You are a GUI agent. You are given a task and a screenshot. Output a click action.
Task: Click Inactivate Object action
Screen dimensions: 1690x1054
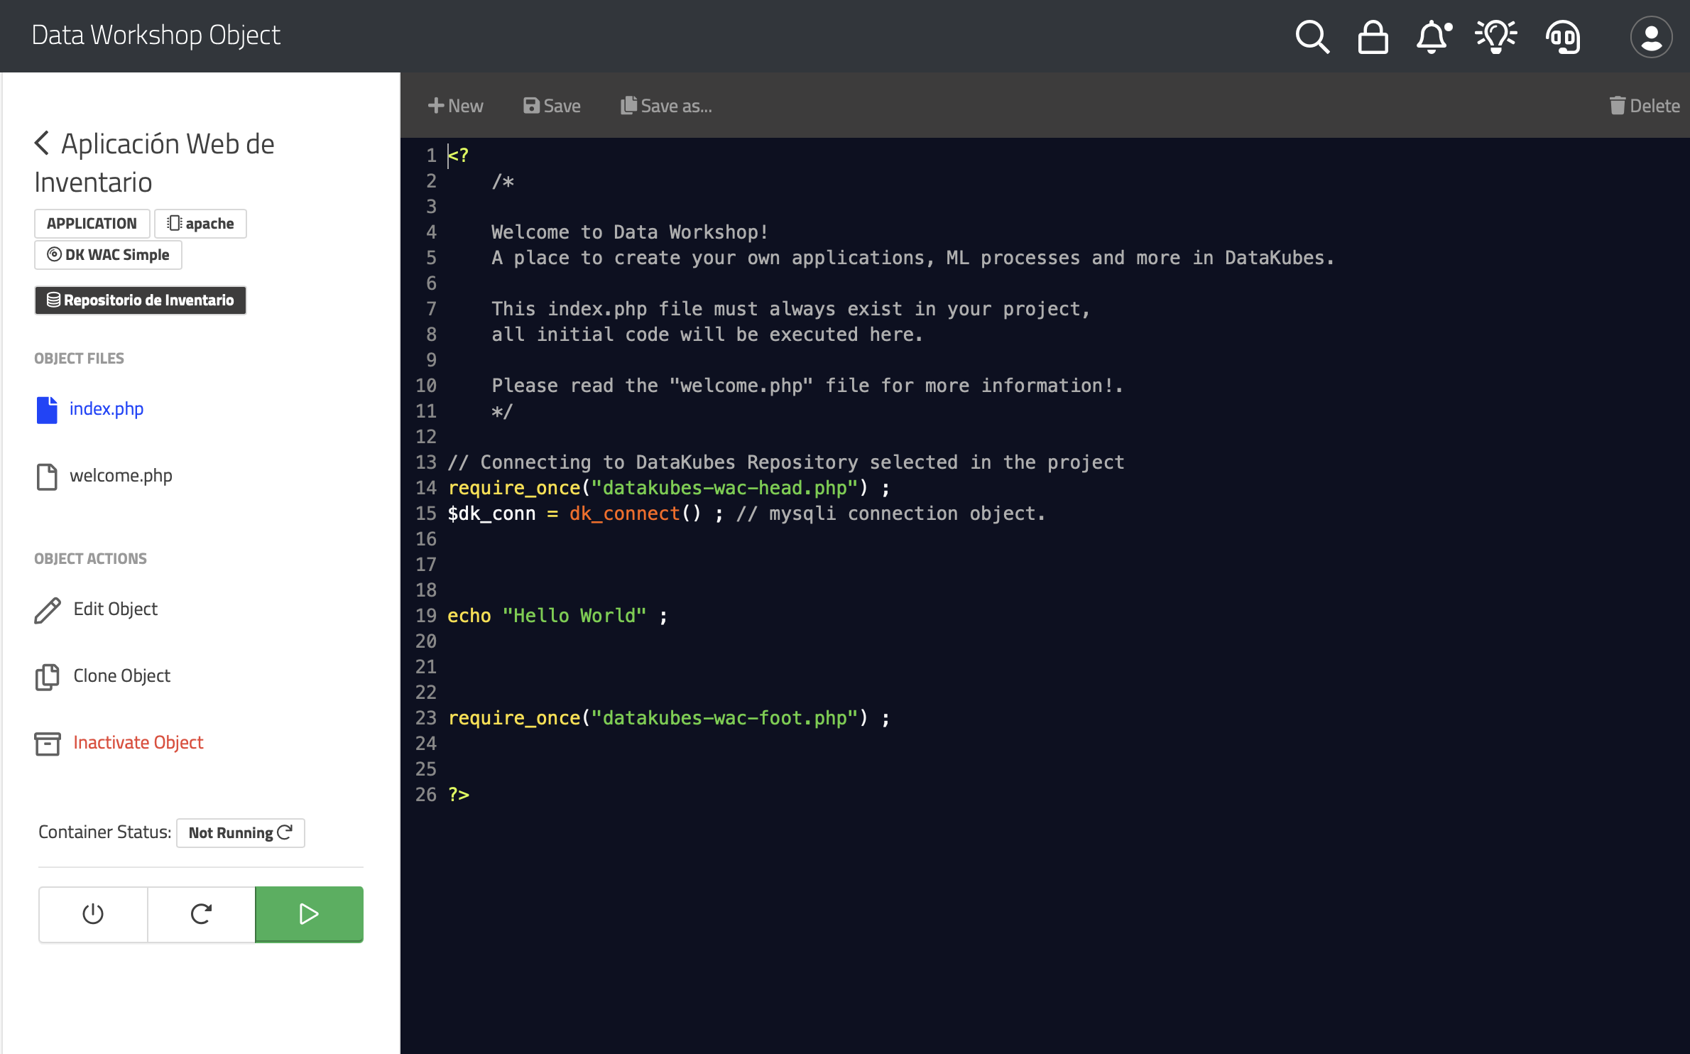click(138, 743)
